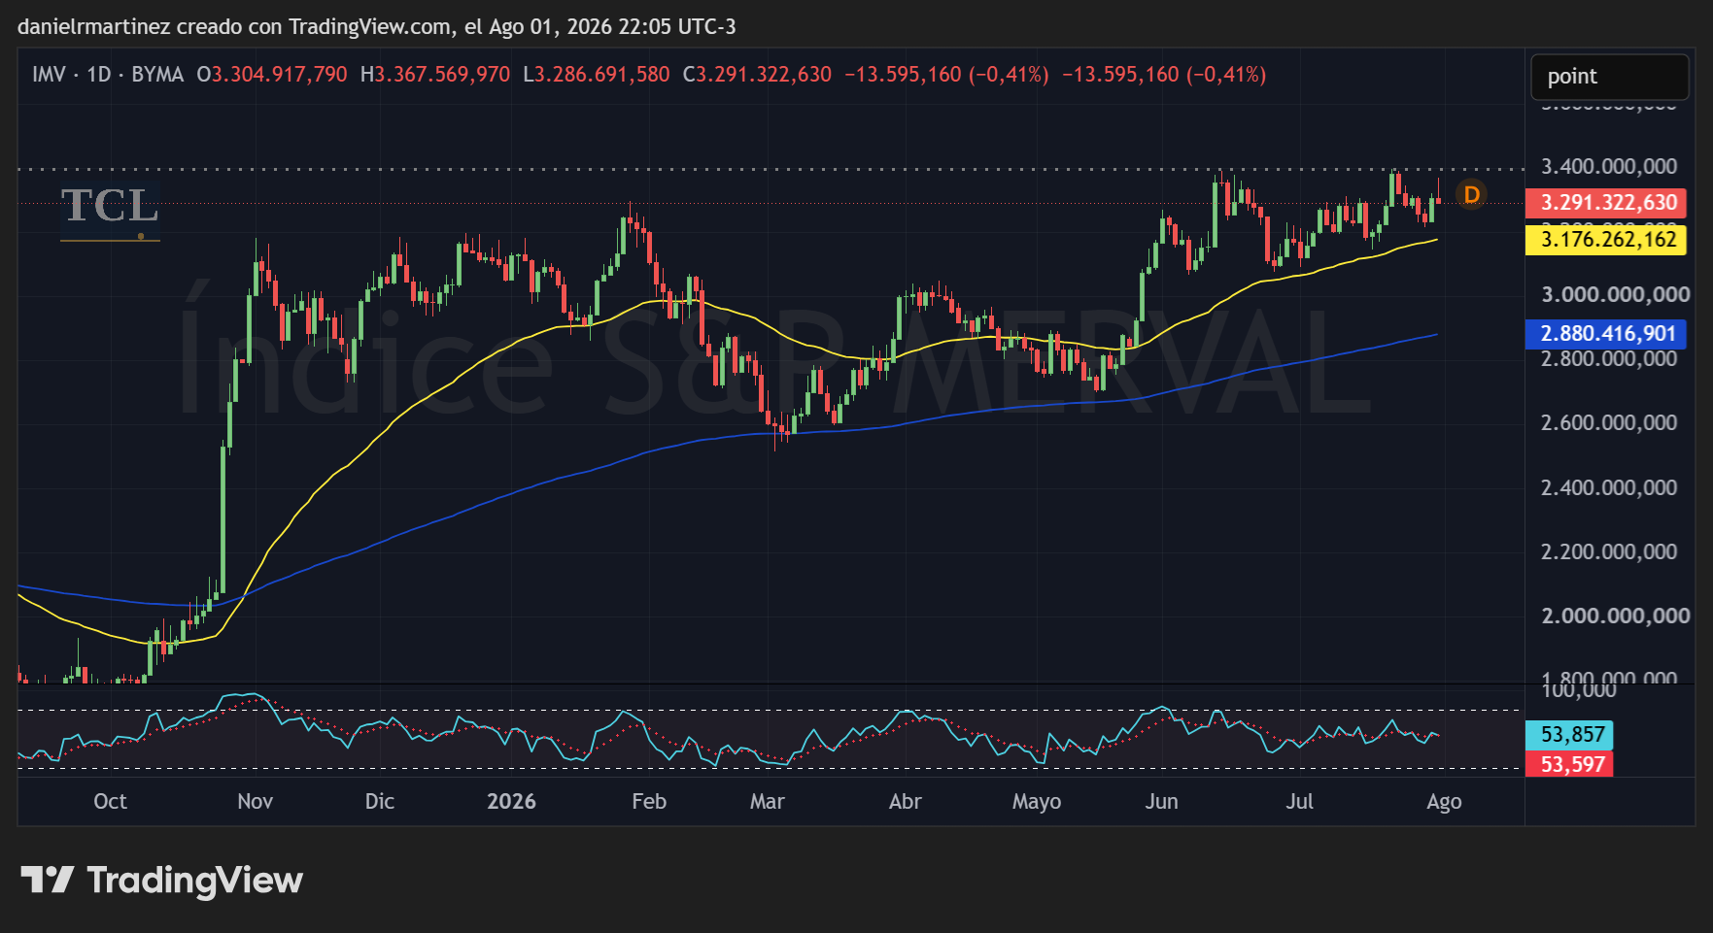
Task: Click the 3.400.000,000 price axis level
Action: [x=1609, y=167]
